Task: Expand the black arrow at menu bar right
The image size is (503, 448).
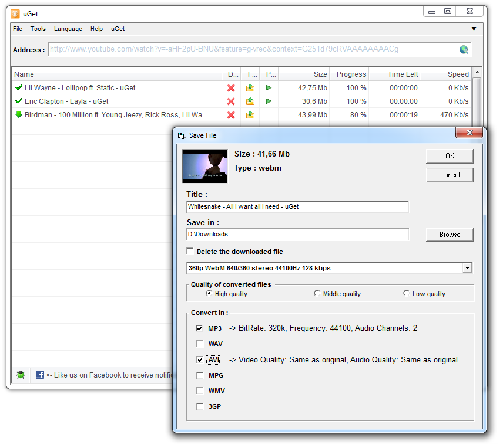Action: [x=474, y=29]
